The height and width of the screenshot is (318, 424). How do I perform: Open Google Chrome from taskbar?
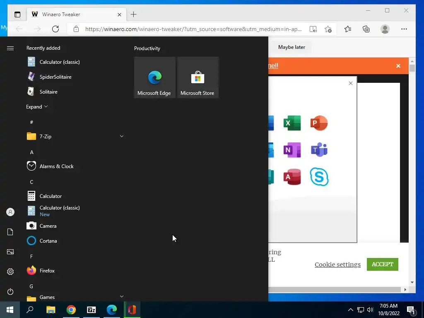[71, 310]
